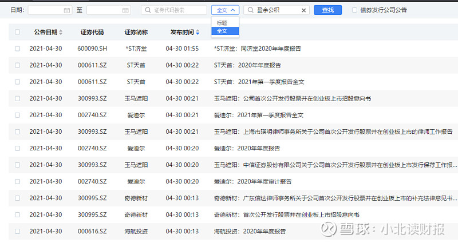Screen dimensions: 458x243
Task: Clear the 盈余公积 keyword with the X icon
Action: pos(303,10)
